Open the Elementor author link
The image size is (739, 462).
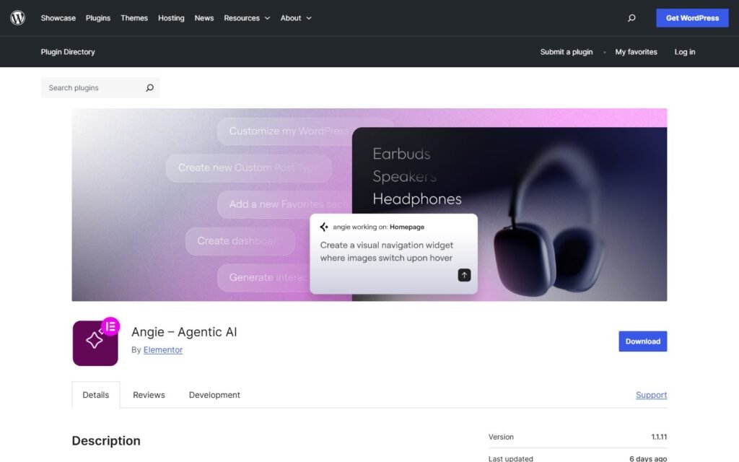(163, 350)
